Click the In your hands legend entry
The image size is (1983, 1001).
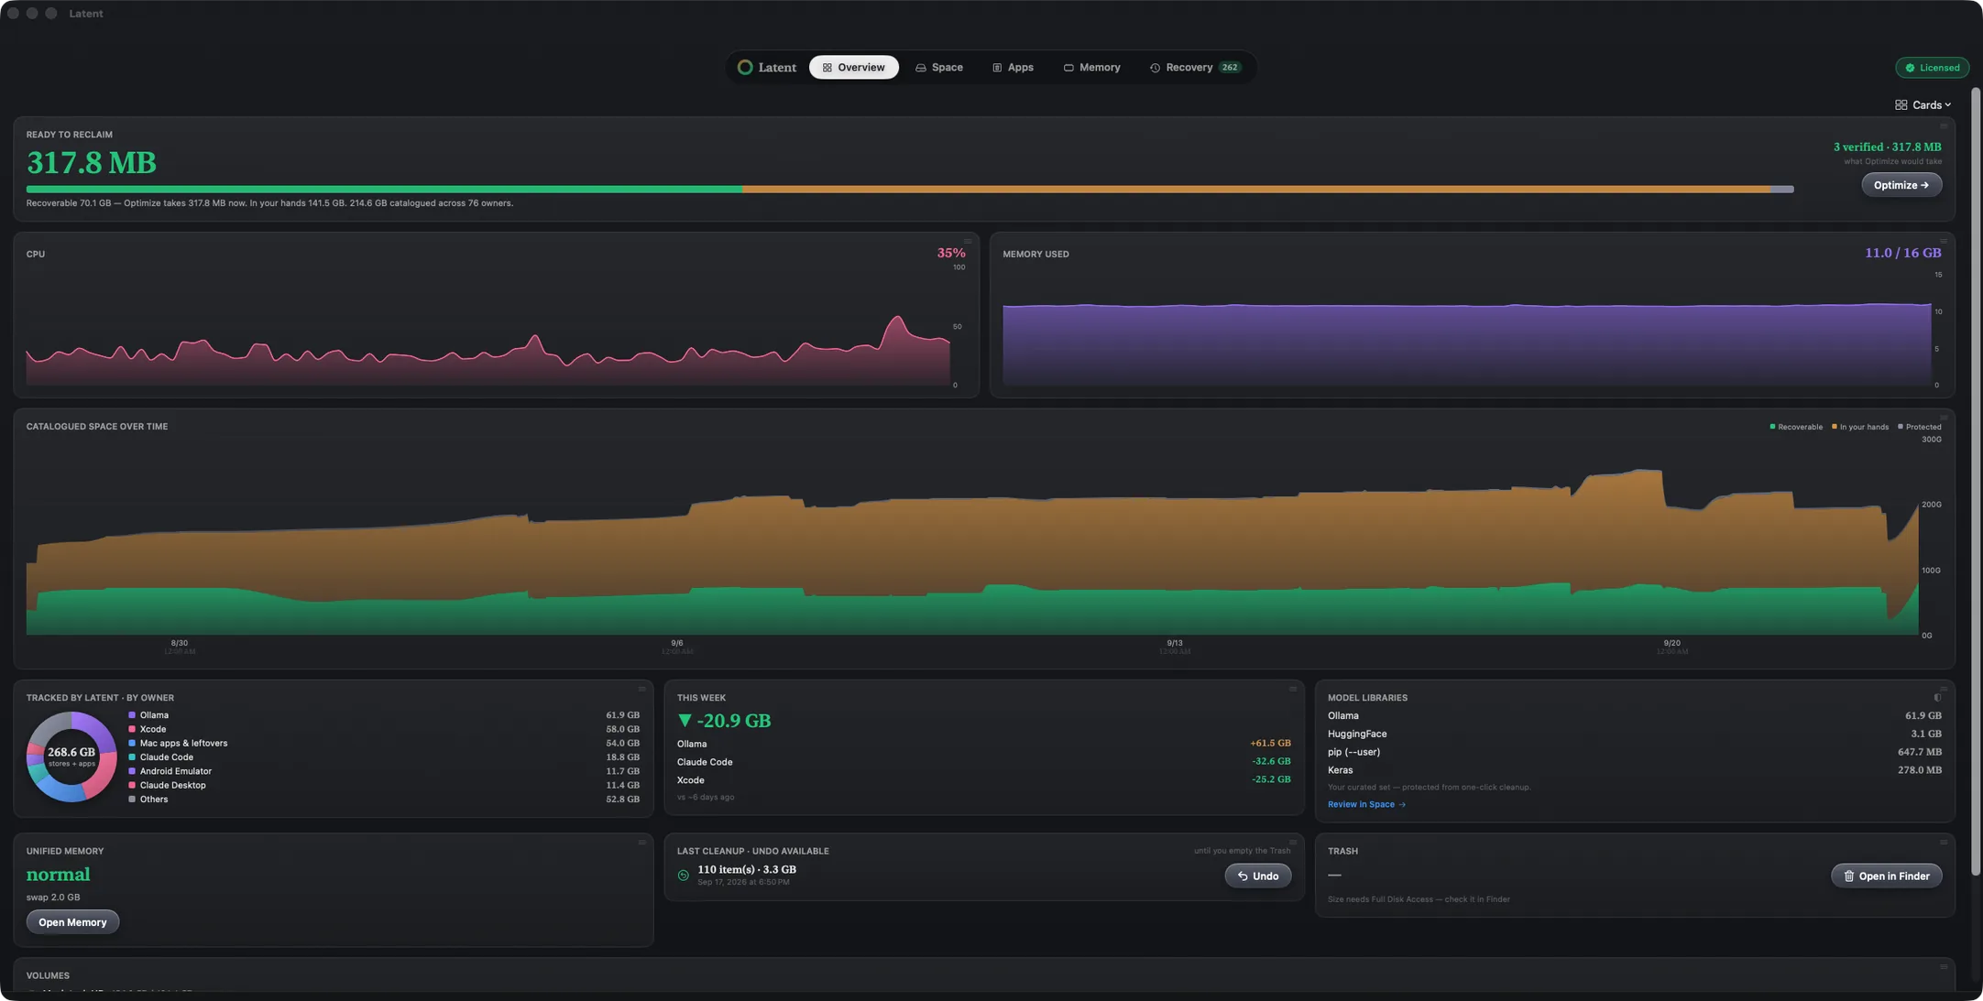pyautogui.click(x=1859, y=427)
